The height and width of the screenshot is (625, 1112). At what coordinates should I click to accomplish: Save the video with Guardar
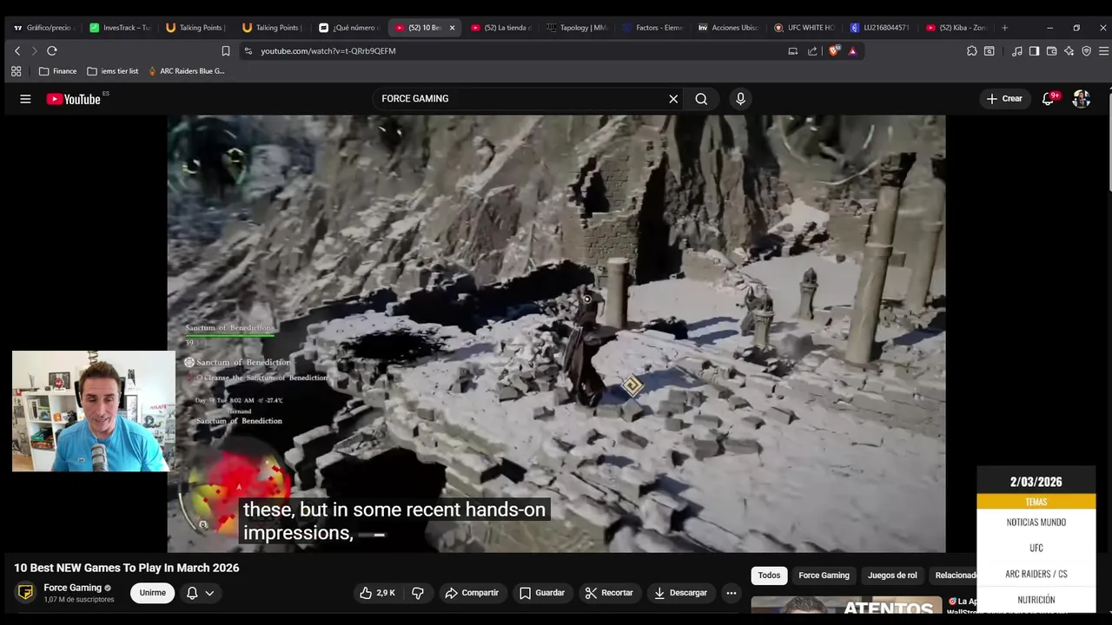542,593
